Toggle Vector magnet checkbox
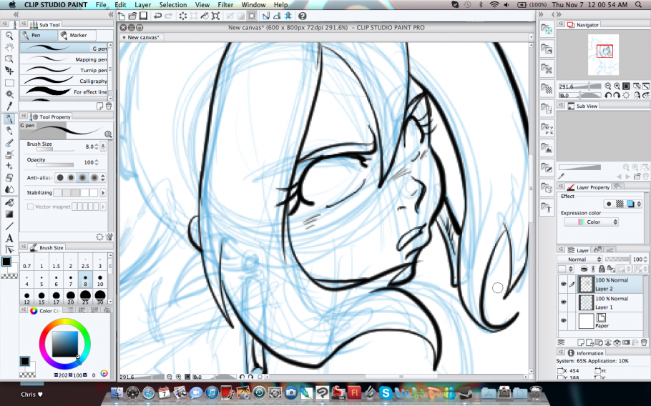 tap(30, 207)
